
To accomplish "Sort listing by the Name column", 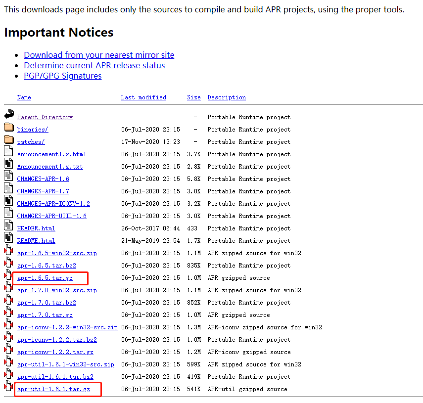I will [24, 97].
